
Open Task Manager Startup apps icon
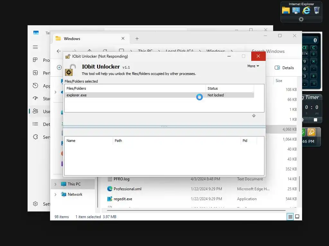coord(35,98)
